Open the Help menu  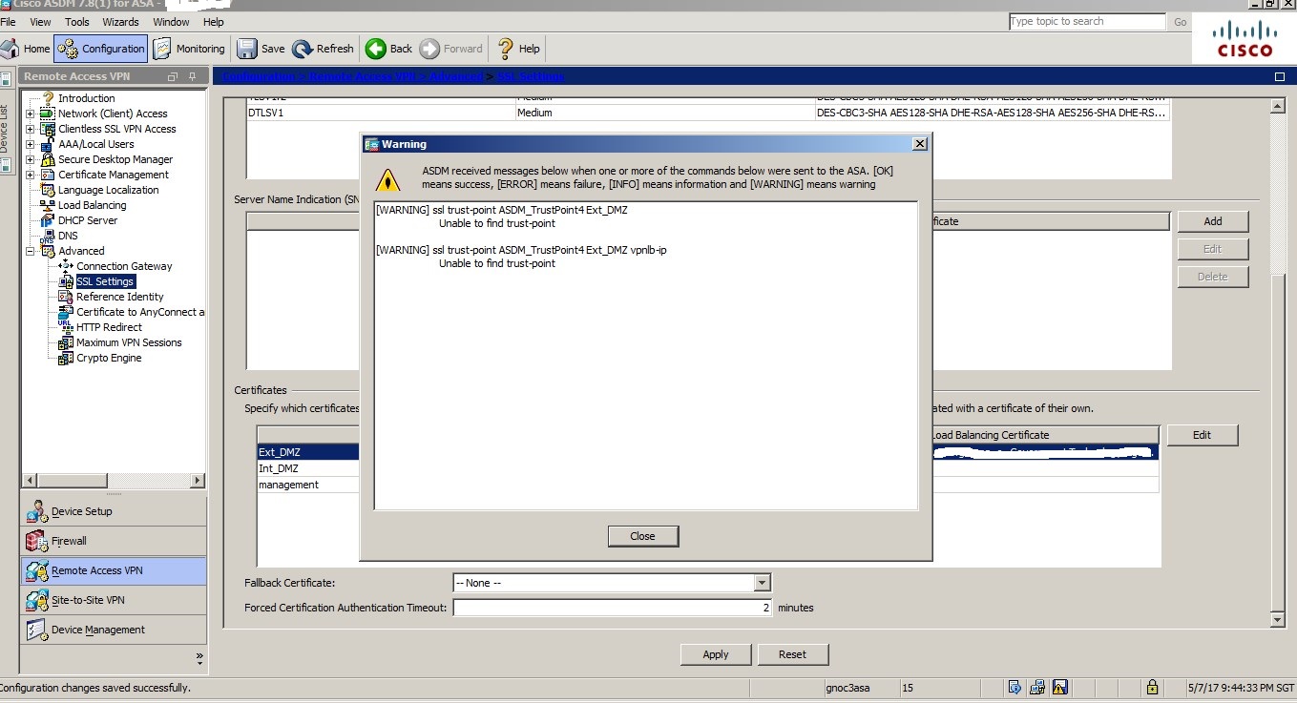point(214,21)
